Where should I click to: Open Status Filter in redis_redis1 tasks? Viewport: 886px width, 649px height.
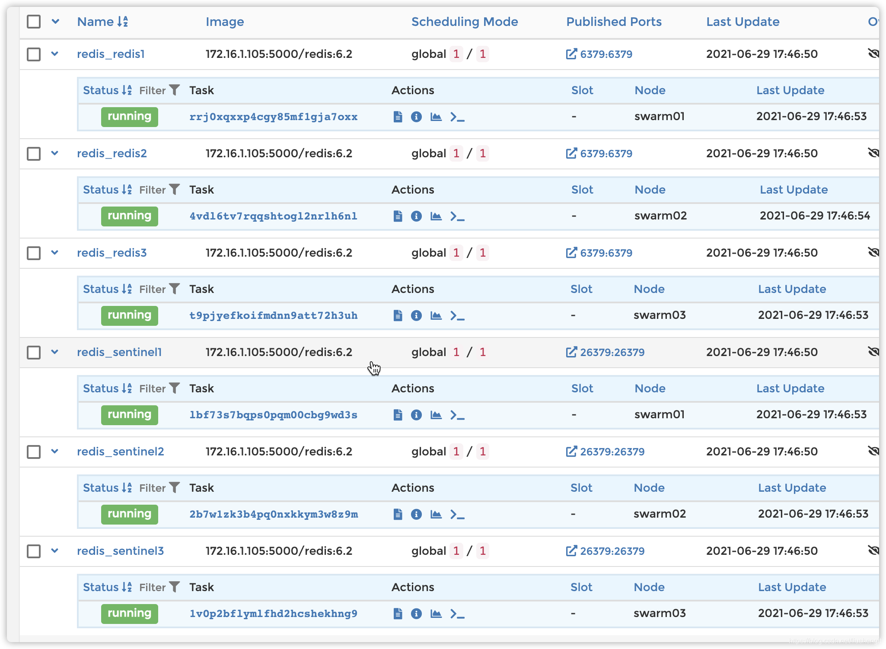pos(159,90)
